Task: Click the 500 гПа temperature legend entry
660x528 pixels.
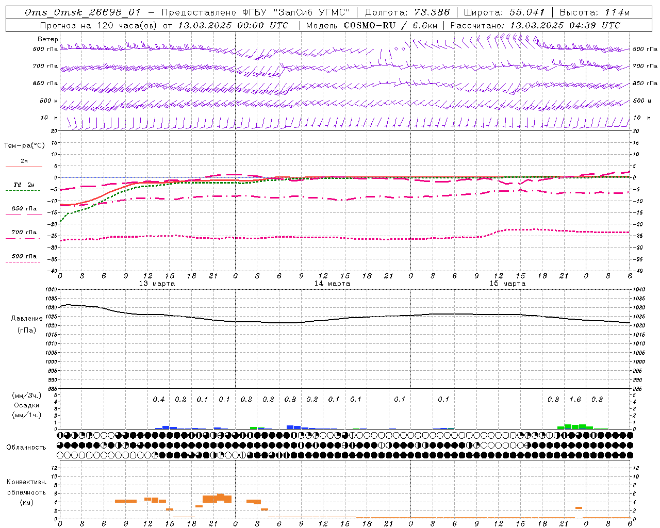Action: pos(24,256)
